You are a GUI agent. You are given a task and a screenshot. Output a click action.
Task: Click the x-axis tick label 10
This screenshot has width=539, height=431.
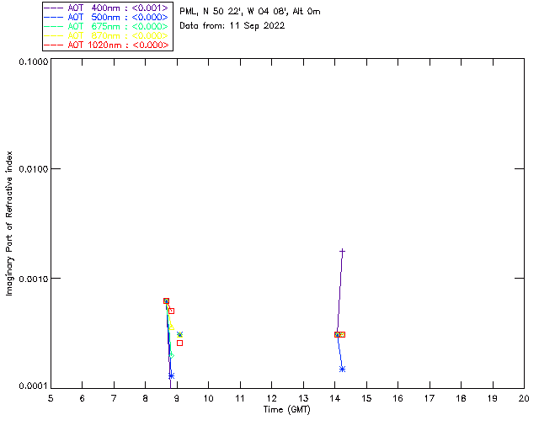tap(208, 398)
